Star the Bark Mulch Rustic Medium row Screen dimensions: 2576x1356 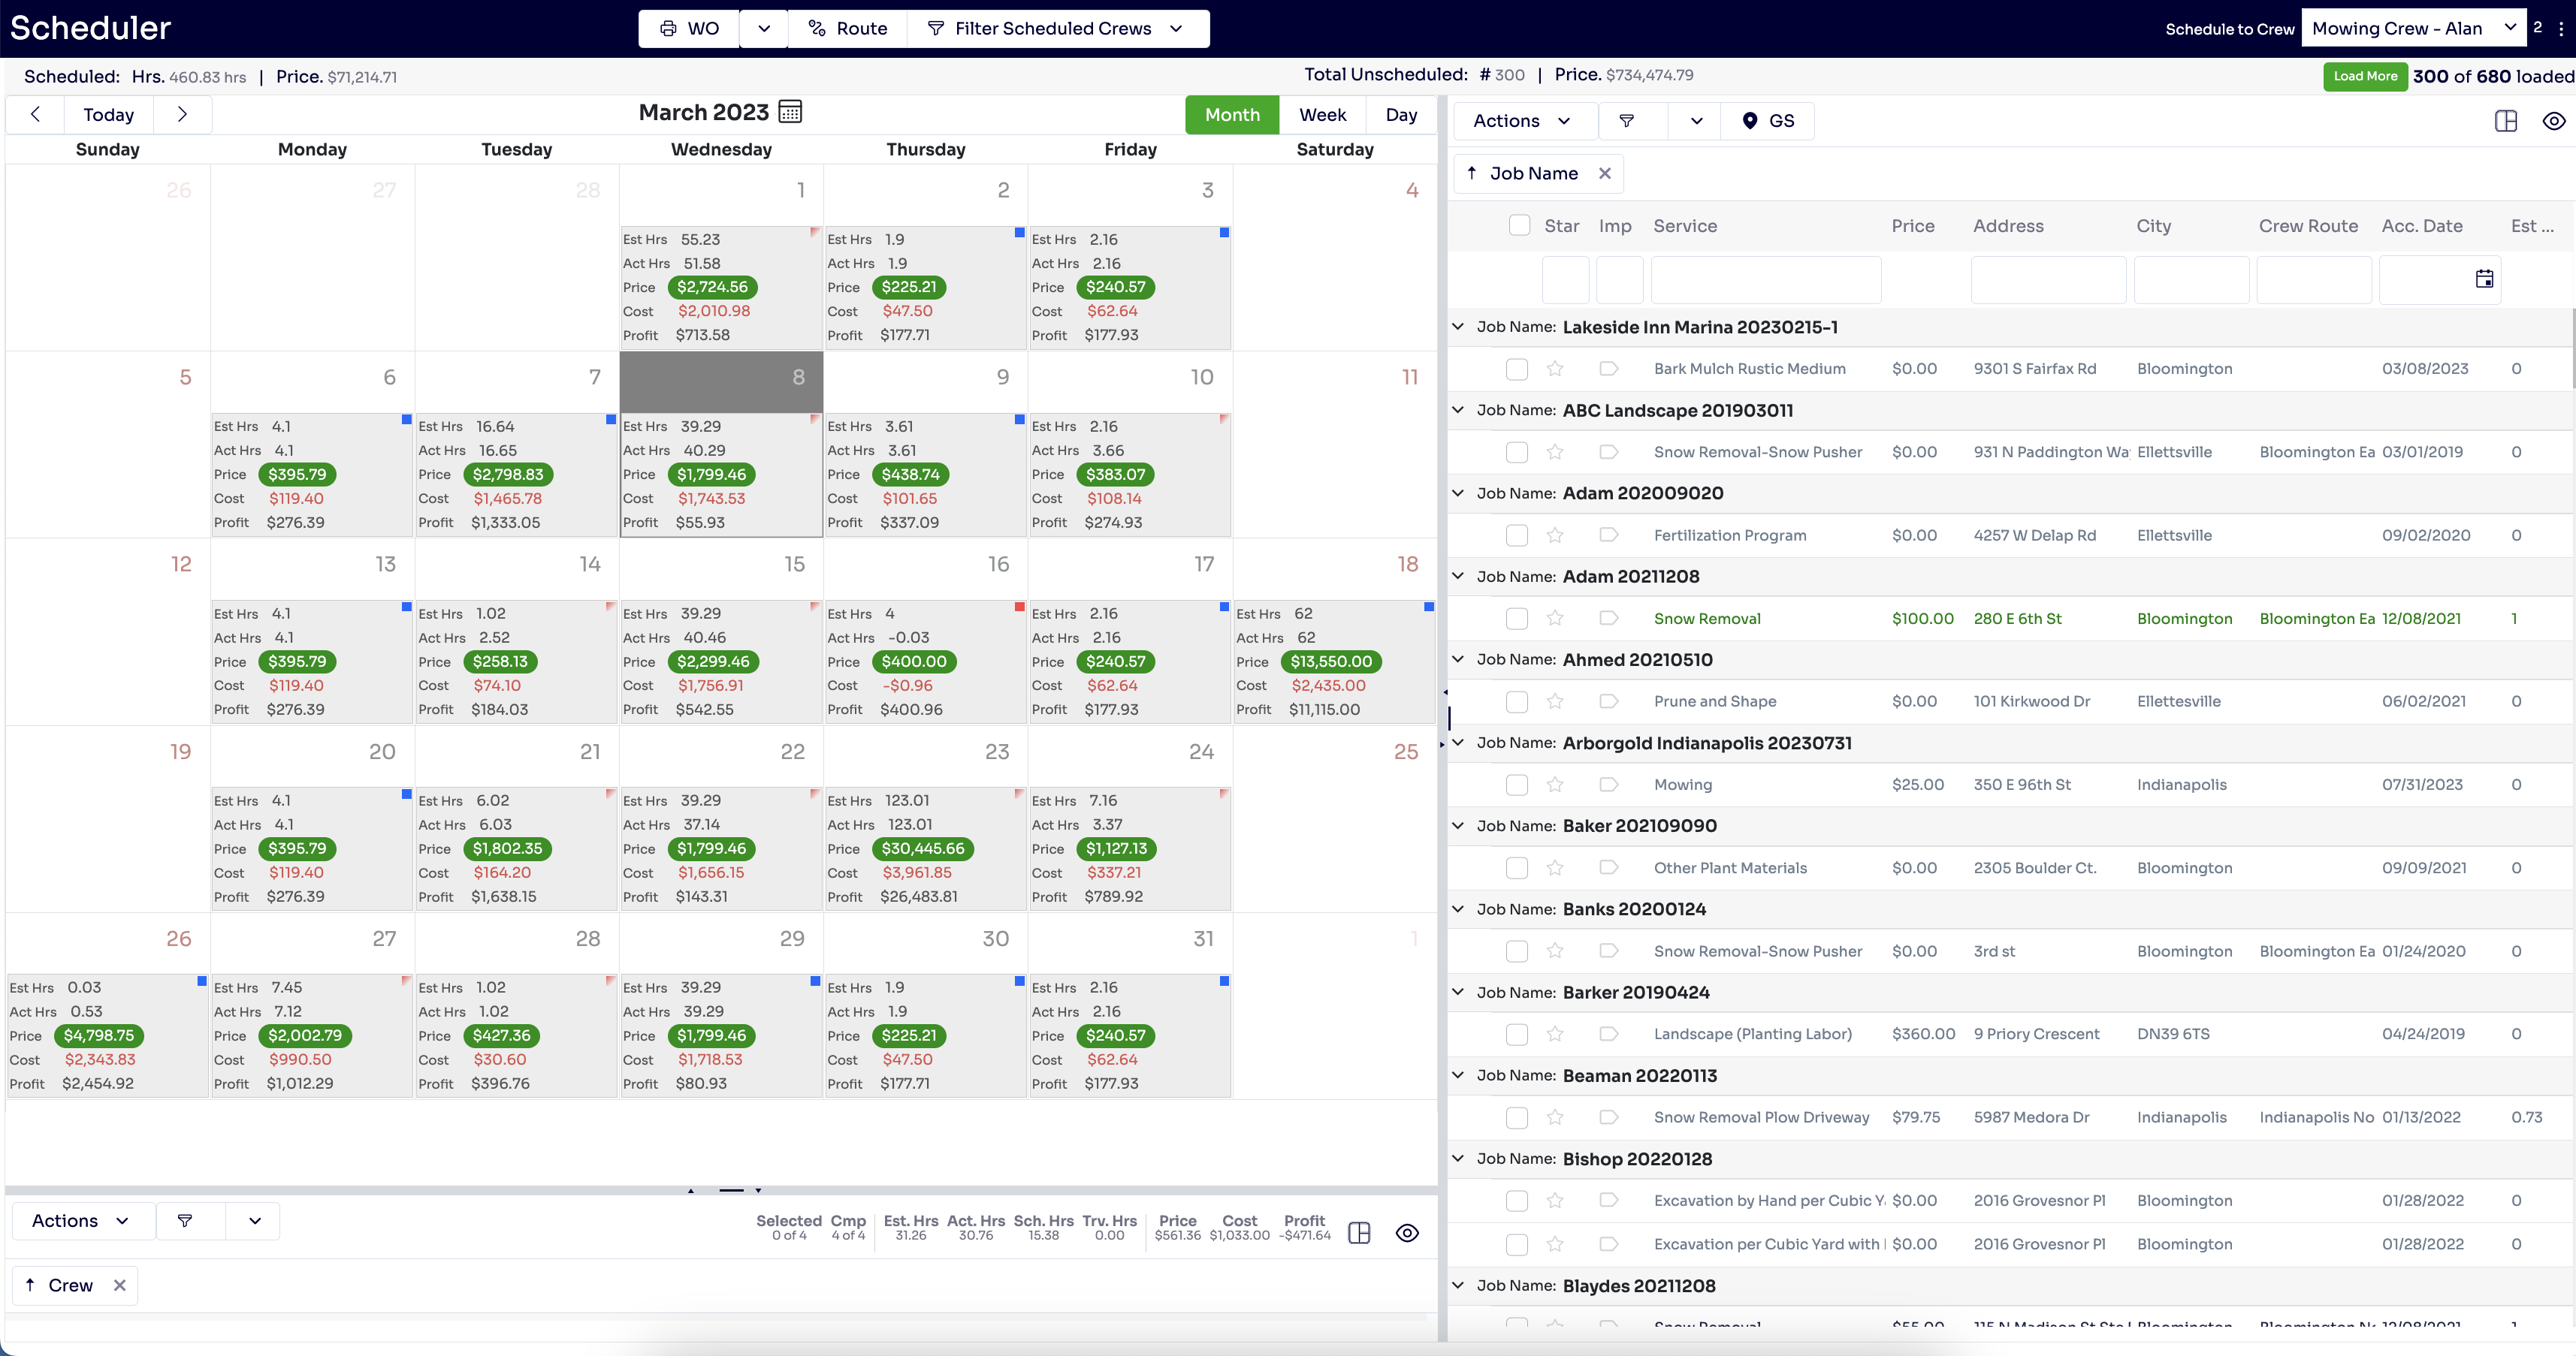pyautogui.click(x=1554, y=369)
